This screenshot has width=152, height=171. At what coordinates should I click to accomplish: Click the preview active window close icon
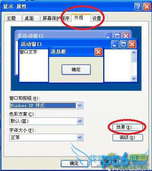[x=132, y=44]
